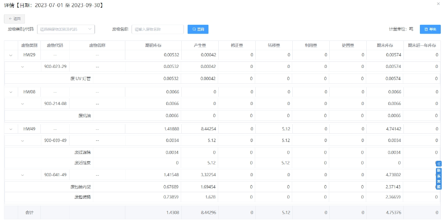Click the 合计 total row label
This screenshot has height=221, width=442.
tap(29, 212)
